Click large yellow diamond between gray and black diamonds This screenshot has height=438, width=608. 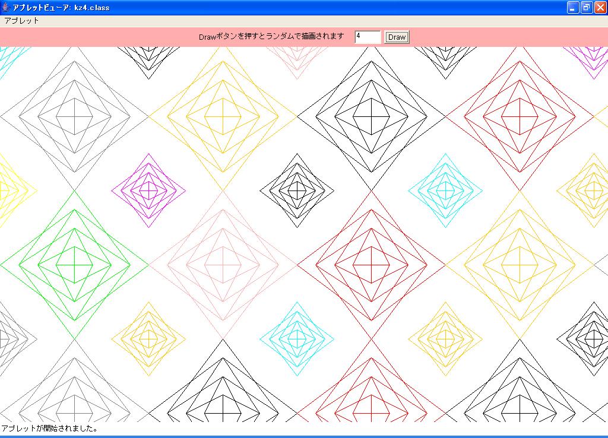click(x=223, y=116)
